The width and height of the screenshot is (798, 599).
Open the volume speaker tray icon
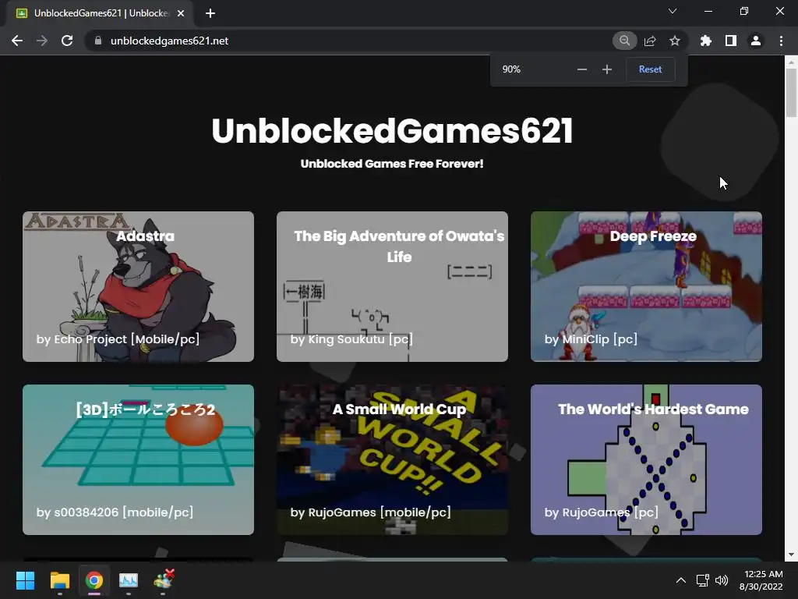722,580
